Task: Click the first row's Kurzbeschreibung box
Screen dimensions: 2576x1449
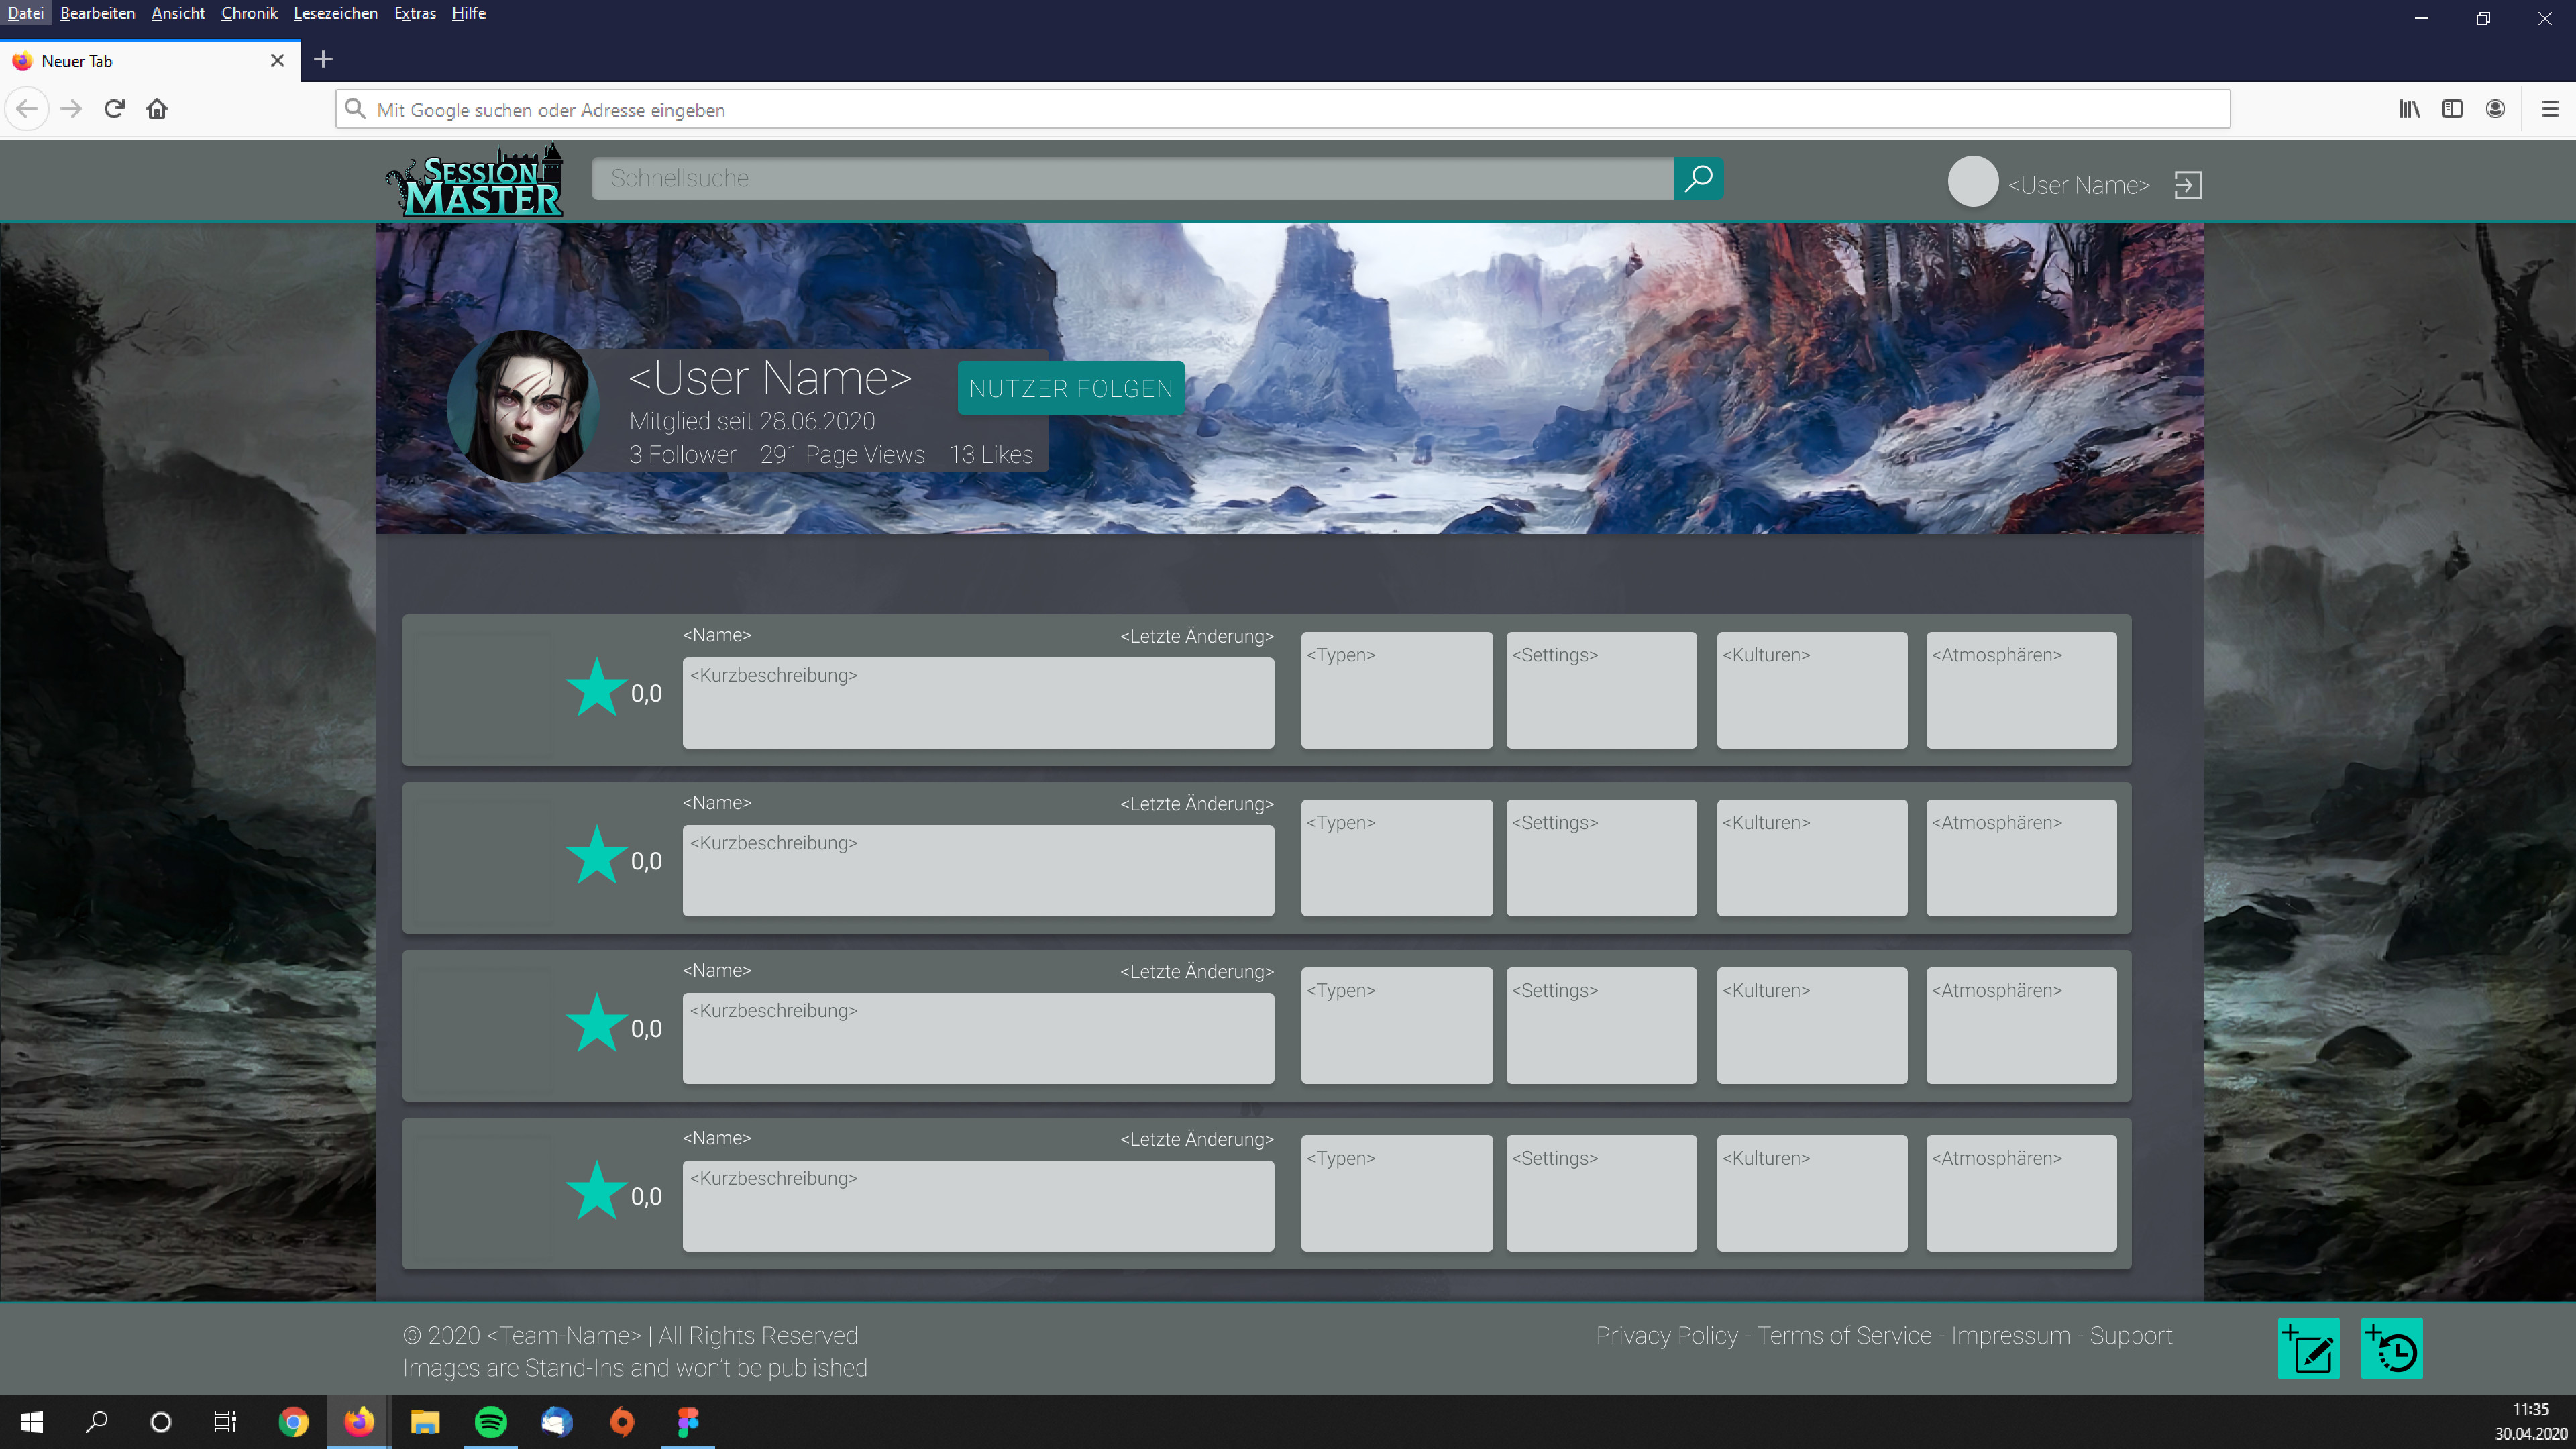Action: click(978, 702)
